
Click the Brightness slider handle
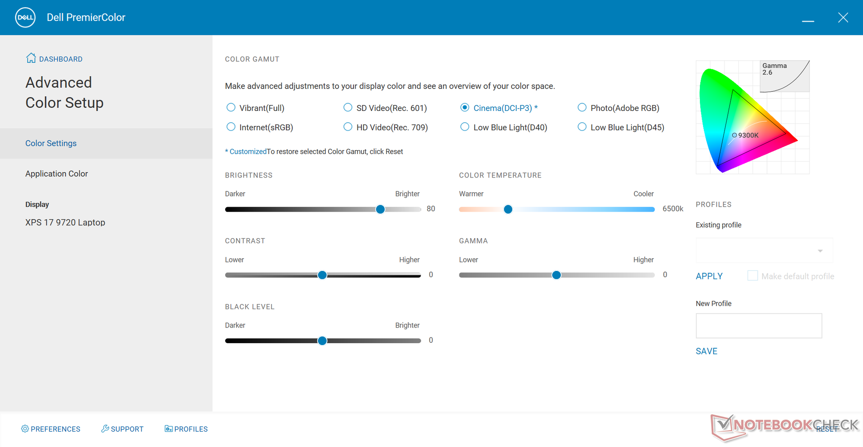click(380, 209)
